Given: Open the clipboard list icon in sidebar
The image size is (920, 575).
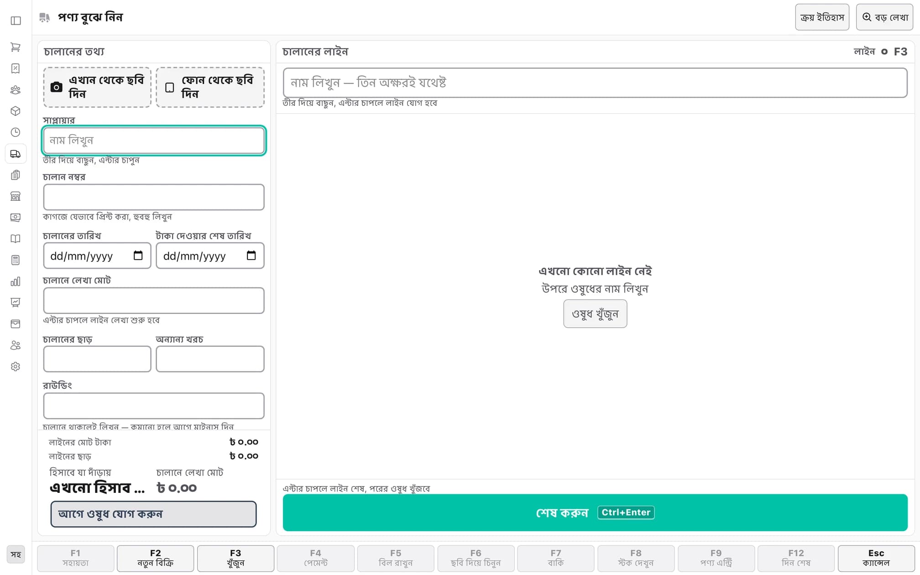Looking at the screenshot, I should click(x=16, y=175).
